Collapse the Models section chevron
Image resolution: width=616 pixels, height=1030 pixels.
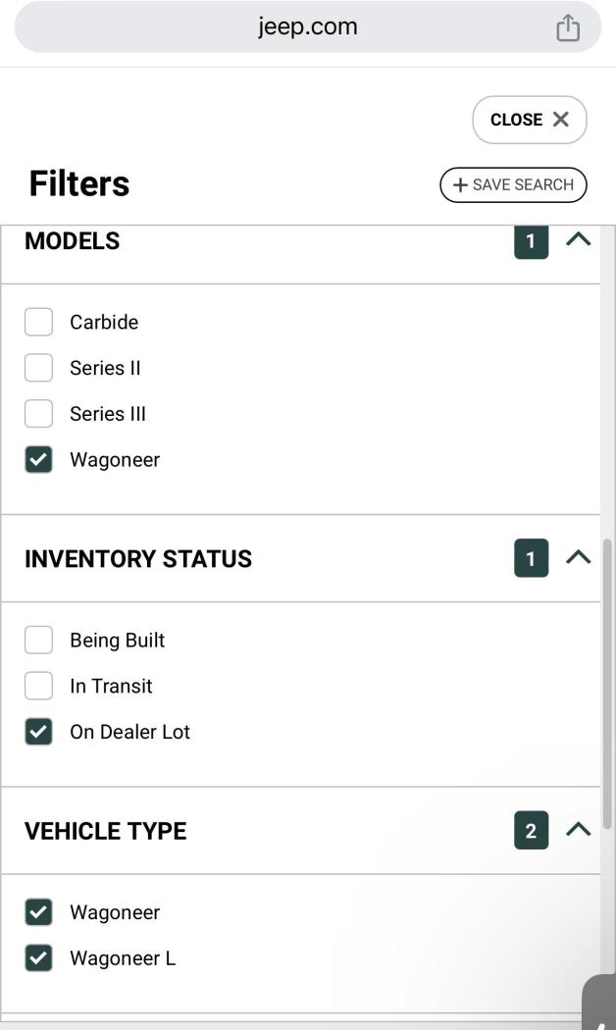(579, 239)
